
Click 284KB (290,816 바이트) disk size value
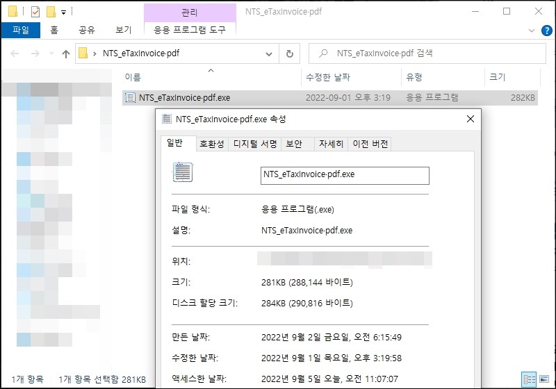pos(306,304)
